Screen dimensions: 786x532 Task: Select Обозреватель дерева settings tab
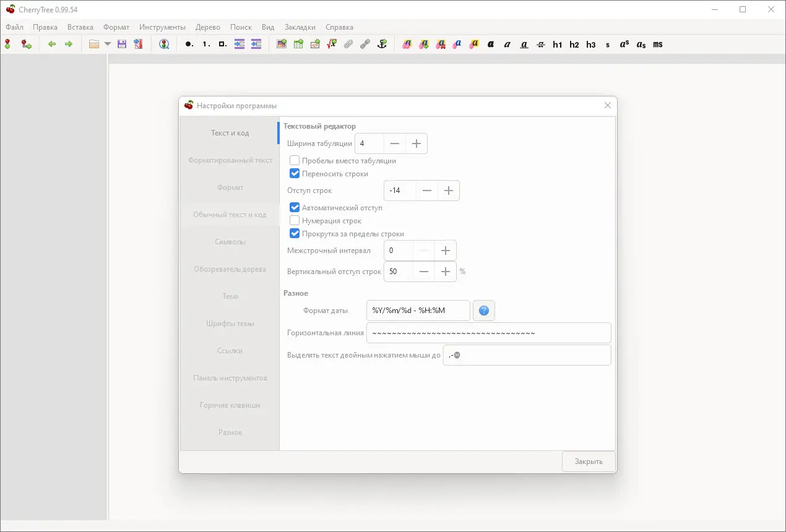(x=230, y=269)
